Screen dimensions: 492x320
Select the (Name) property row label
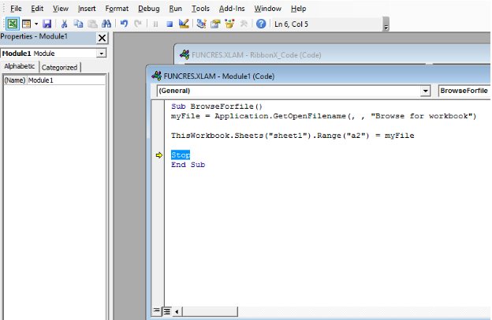click(15, 80)
